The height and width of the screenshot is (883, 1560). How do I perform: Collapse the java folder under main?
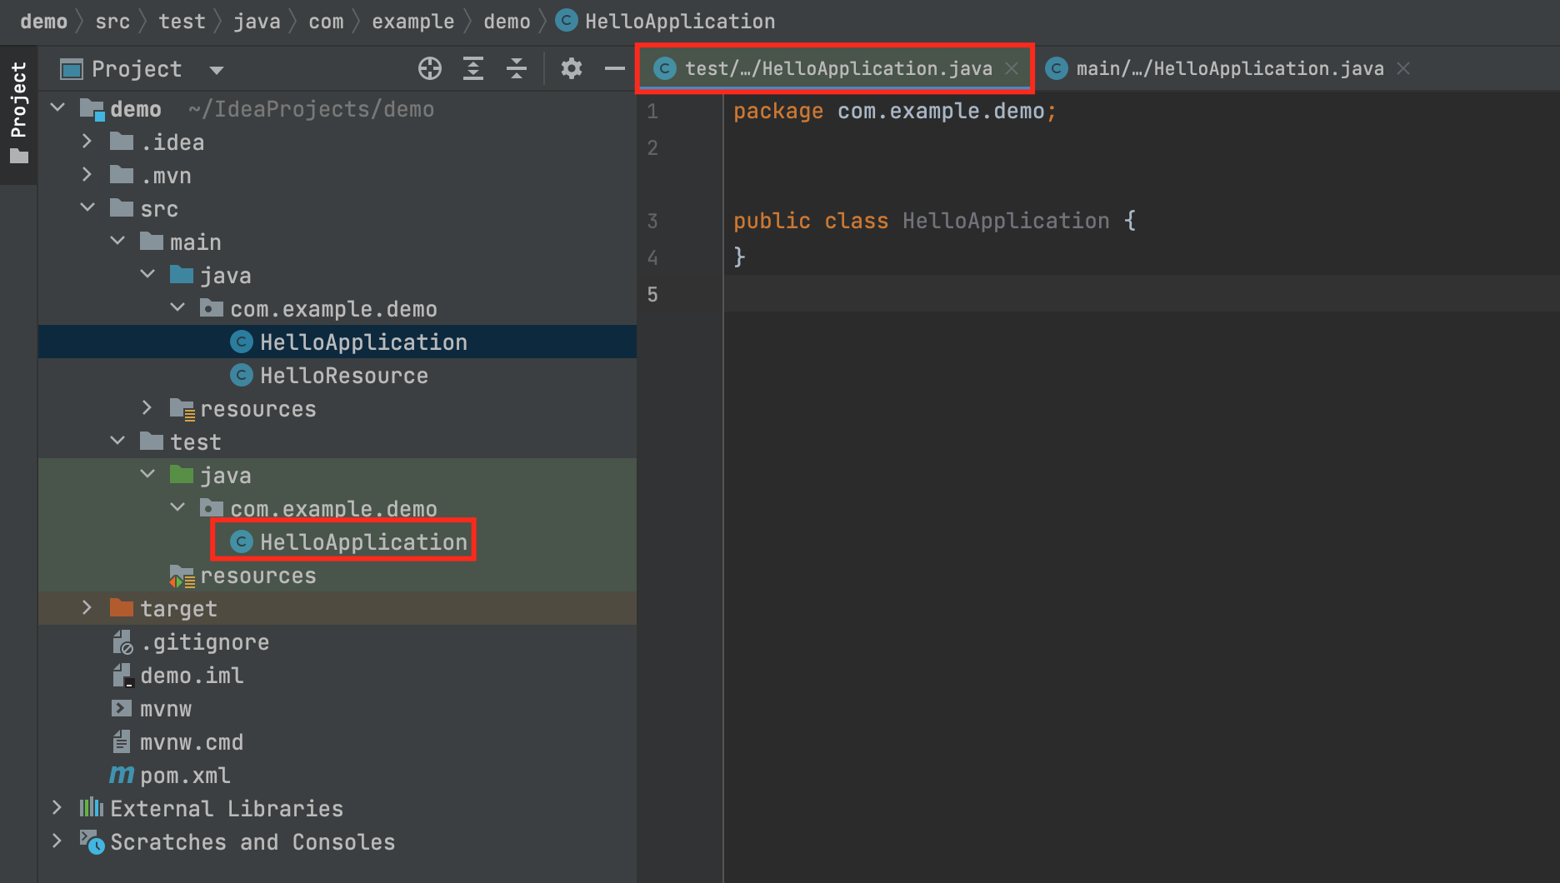tap(147, 274)
